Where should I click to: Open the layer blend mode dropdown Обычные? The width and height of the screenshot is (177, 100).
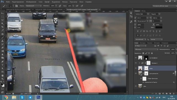click(x=147, y=49)
